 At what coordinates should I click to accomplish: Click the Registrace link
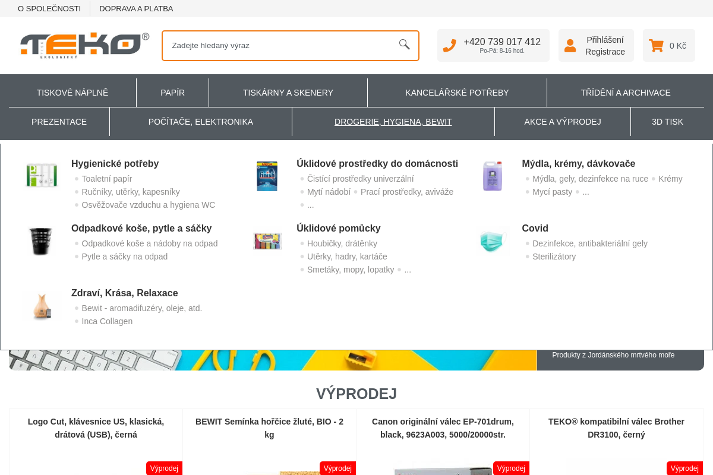click(x=605, y=52)
